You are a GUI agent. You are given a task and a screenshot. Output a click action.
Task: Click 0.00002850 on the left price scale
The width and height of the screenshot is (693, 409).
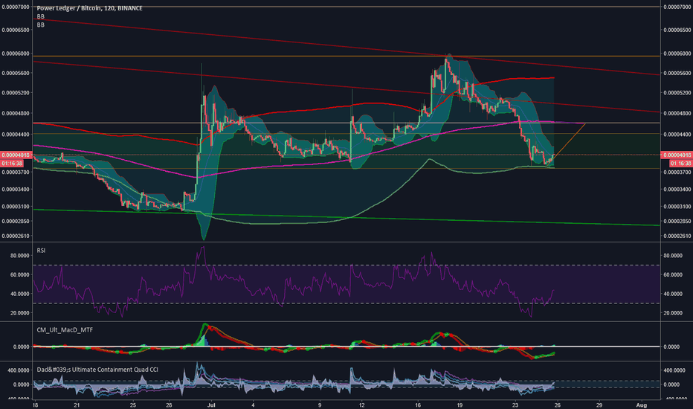16,221
